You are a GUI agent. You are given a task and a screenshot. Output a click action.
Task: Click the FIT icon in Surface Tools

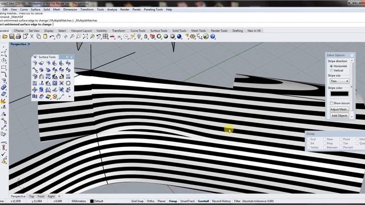click(68, 76)
